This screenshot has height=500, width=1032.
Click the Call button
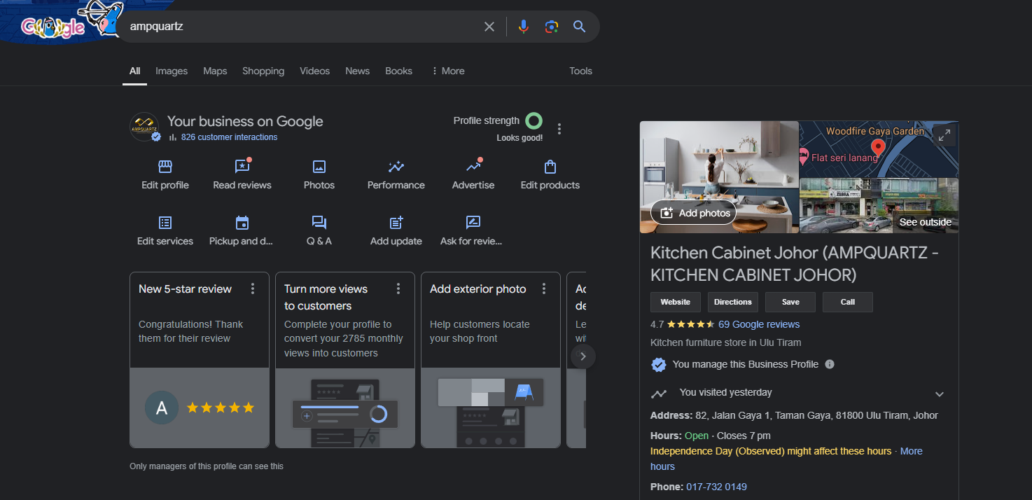click(848, 302)
